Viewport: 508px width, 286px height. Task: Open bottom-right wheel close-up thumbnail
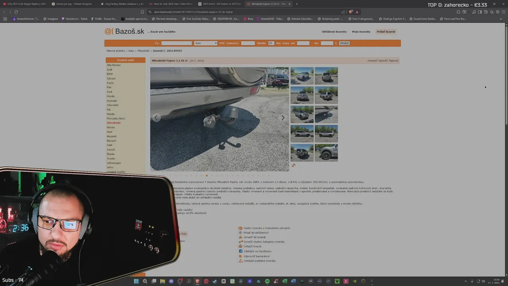point(326,153)
